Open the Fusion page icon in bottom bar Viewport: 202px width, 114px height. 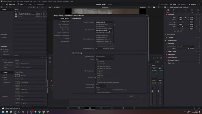[x=101, y=108]
